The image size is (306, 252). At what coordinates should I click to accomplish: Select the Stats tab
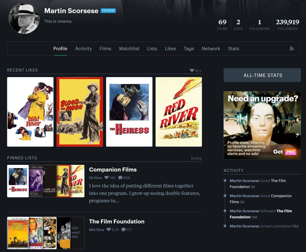tap(233, 48)
